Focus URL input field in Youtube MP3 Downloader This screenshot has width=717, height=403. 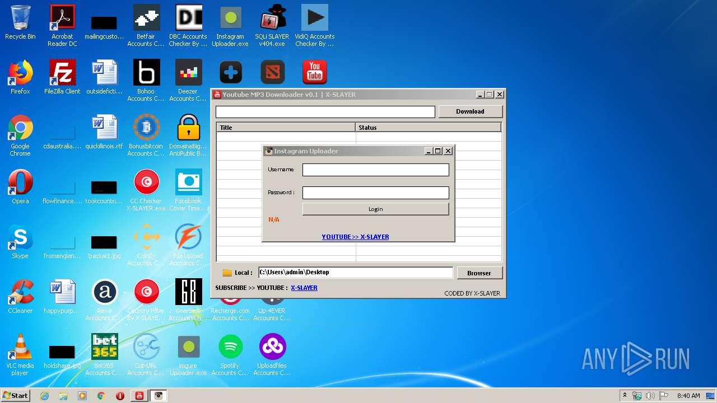pyautogui.click(x=325, y=112)
